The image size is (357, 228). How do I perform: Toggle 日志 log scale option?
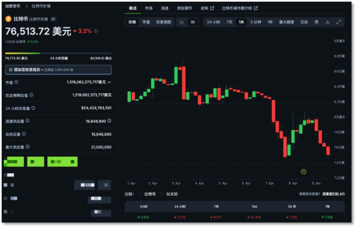click(304, 22)
